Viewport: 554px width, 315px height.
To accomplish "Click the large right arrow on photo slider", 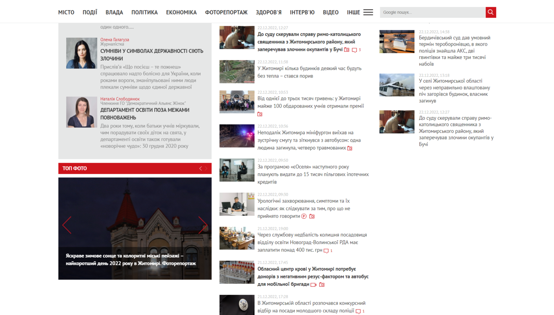I will coord(203,225).
